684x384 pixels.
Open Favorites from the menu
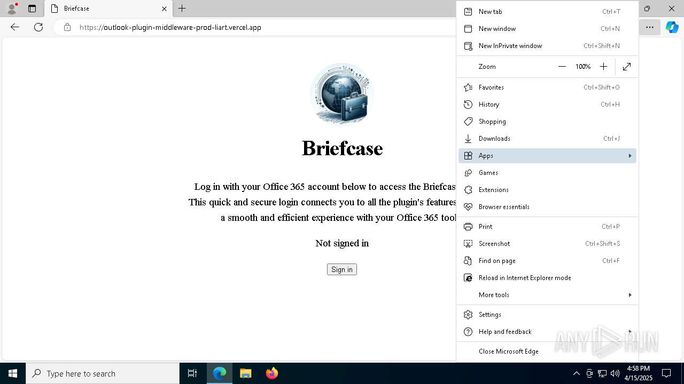point(547,87)
